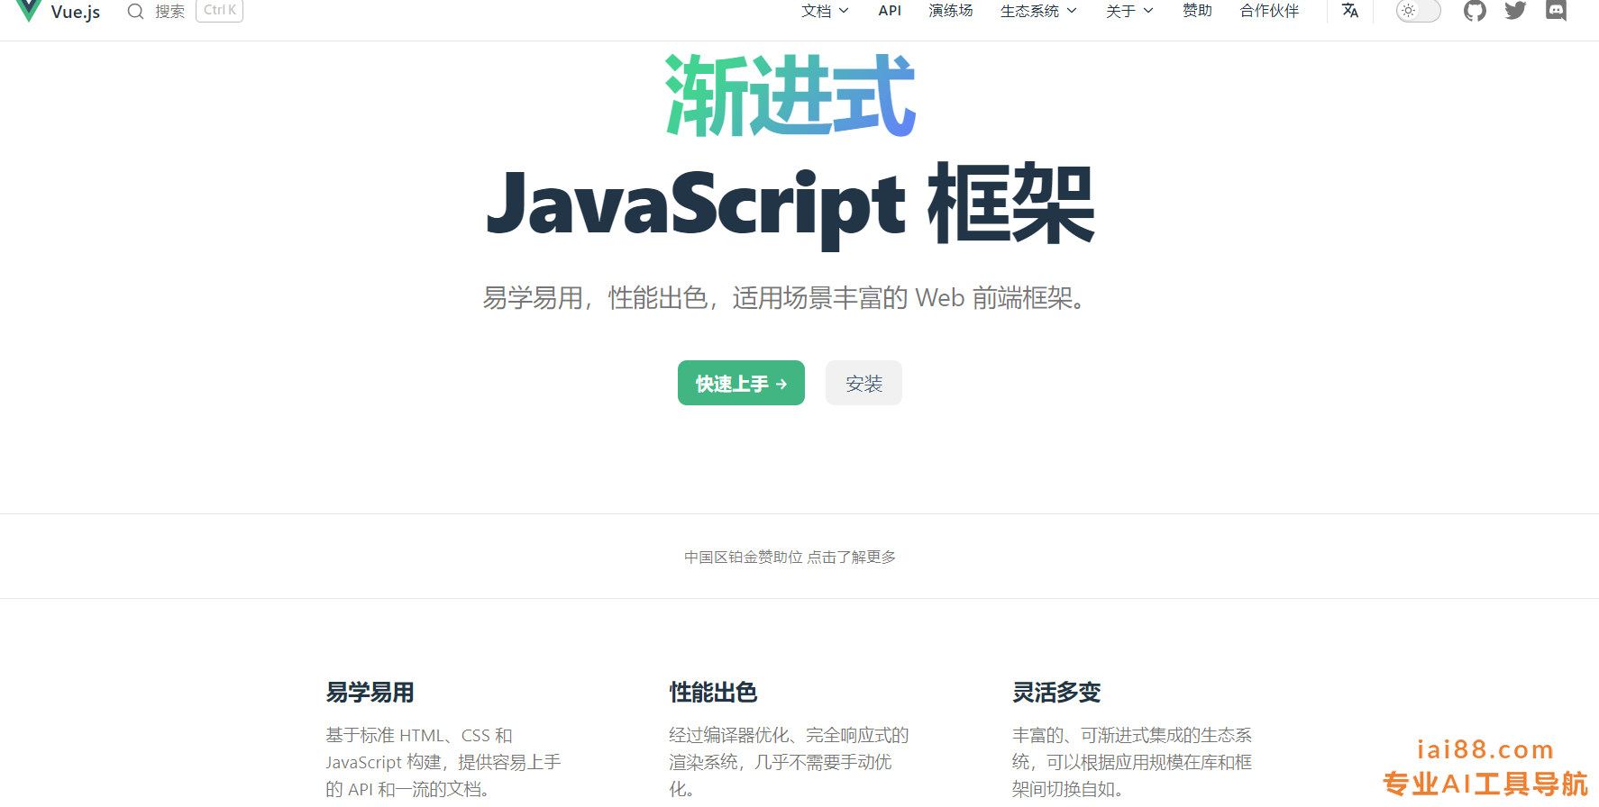The height and width of the screenshot is (807, 1599).
Task: Open the Discord icon link
Action: click(1556, 11)
